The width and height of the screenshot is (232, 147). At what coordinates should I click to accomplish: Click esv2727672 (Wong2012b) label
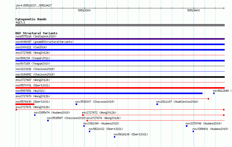pos(99,113)
